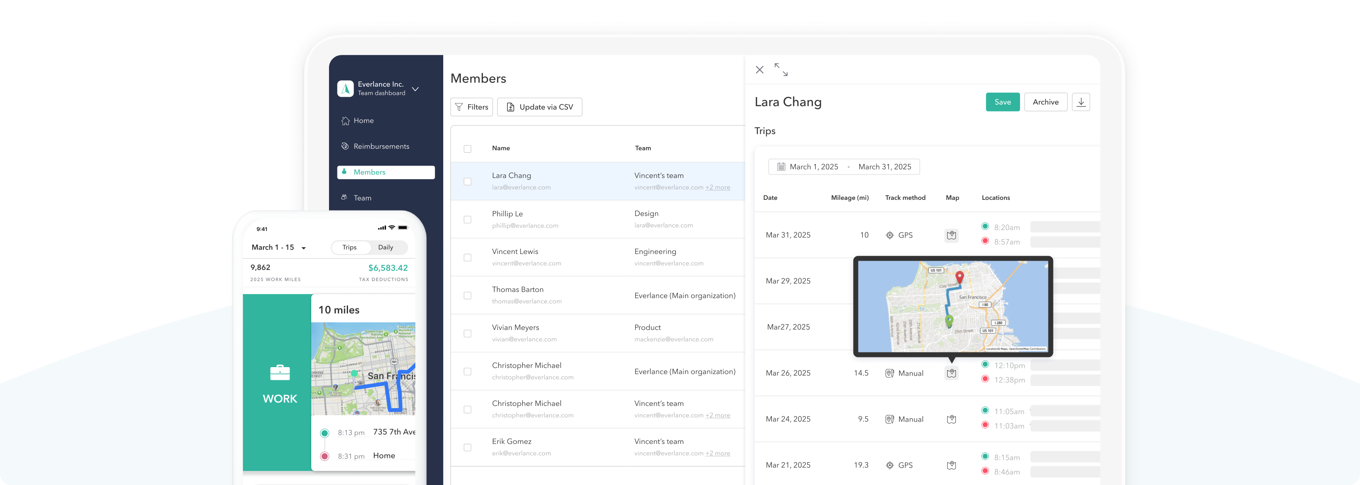Click the Reimbursements icon in sidebar
Screen dimensions: 1360x485
pos(345,146)
